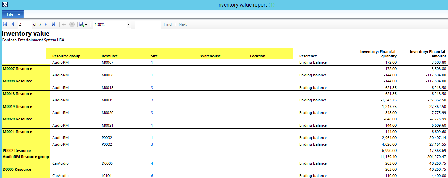Click the Resource group column header
Screen dimensions: 448x178
pyautogui.click(x=66, y=56)
